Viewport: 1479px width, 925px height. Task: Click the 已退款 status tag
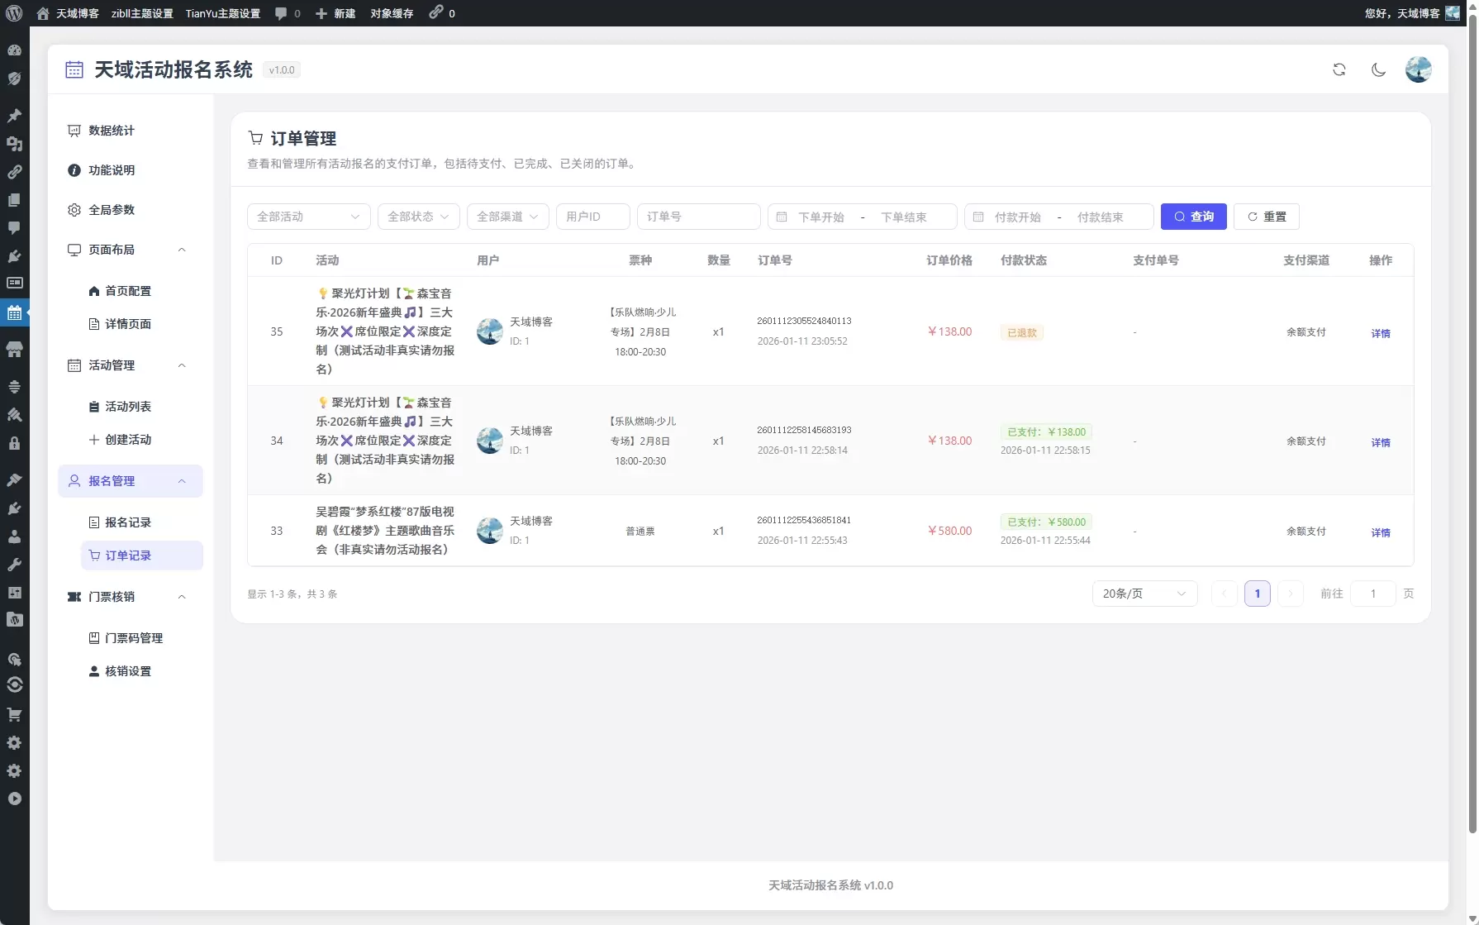coord(1022,332)
